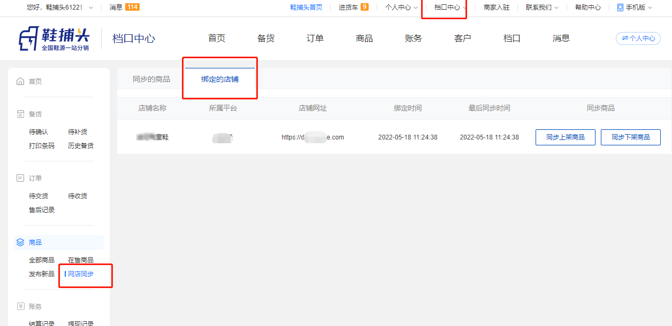Viewport: 672px width, 326px height.
Task: Click the 同步下架商品 button
Action: [630, 137]
